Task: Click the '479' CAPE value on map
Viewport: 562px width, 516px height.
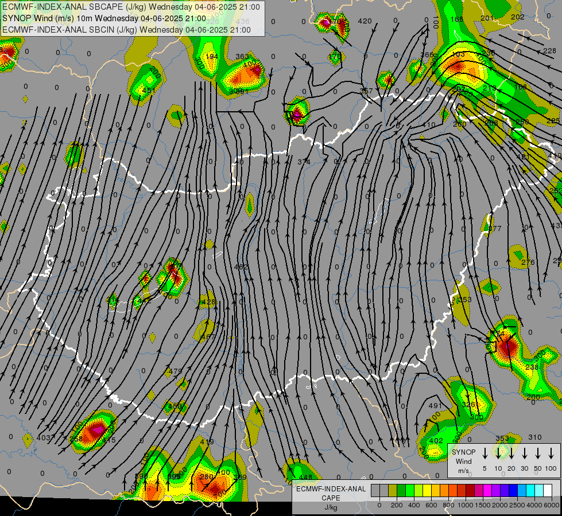Action: [175, 372]
